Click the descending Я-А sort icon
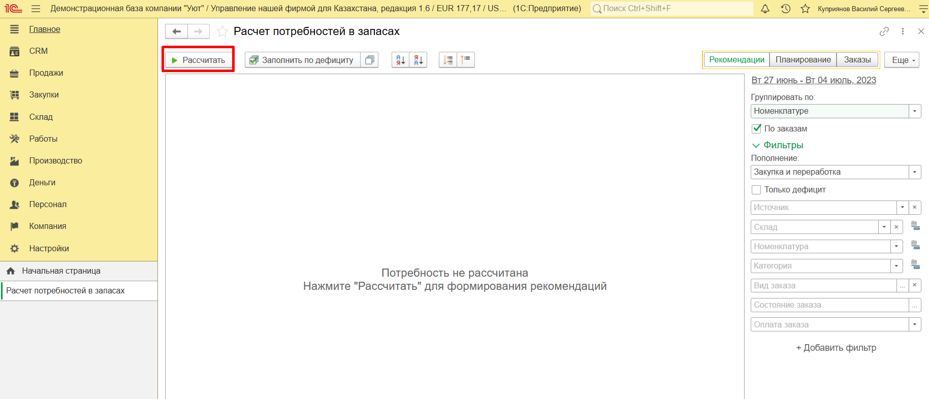The image size is (929, 399). tap(418, 60)
